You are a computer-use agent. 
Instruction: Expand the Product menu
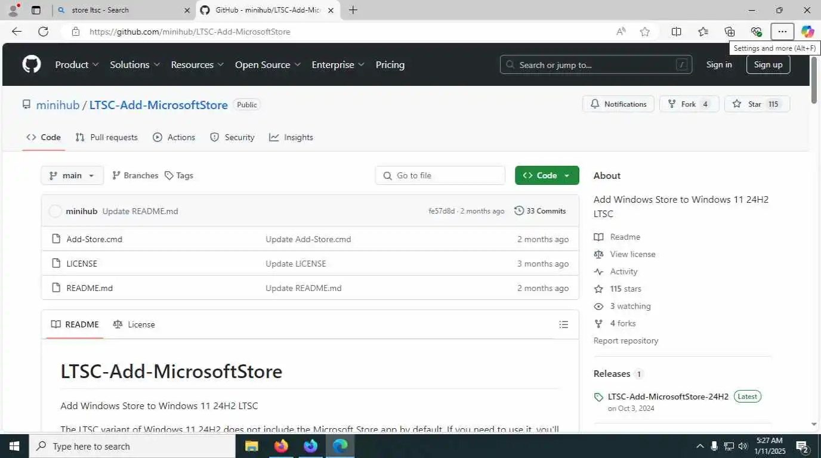(77, 64)
